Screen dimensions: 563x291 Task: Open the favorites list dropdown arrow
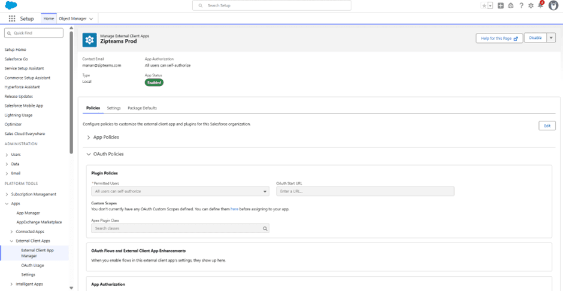[x=490, y=6]
